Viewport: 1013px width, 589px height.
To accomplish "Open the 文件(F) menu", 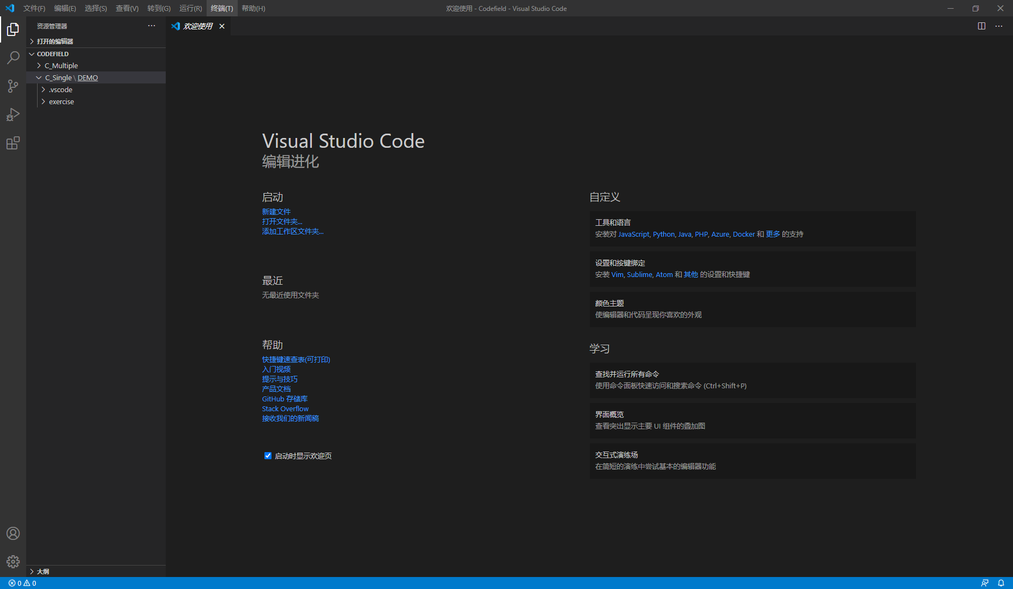I will point(34,8).
